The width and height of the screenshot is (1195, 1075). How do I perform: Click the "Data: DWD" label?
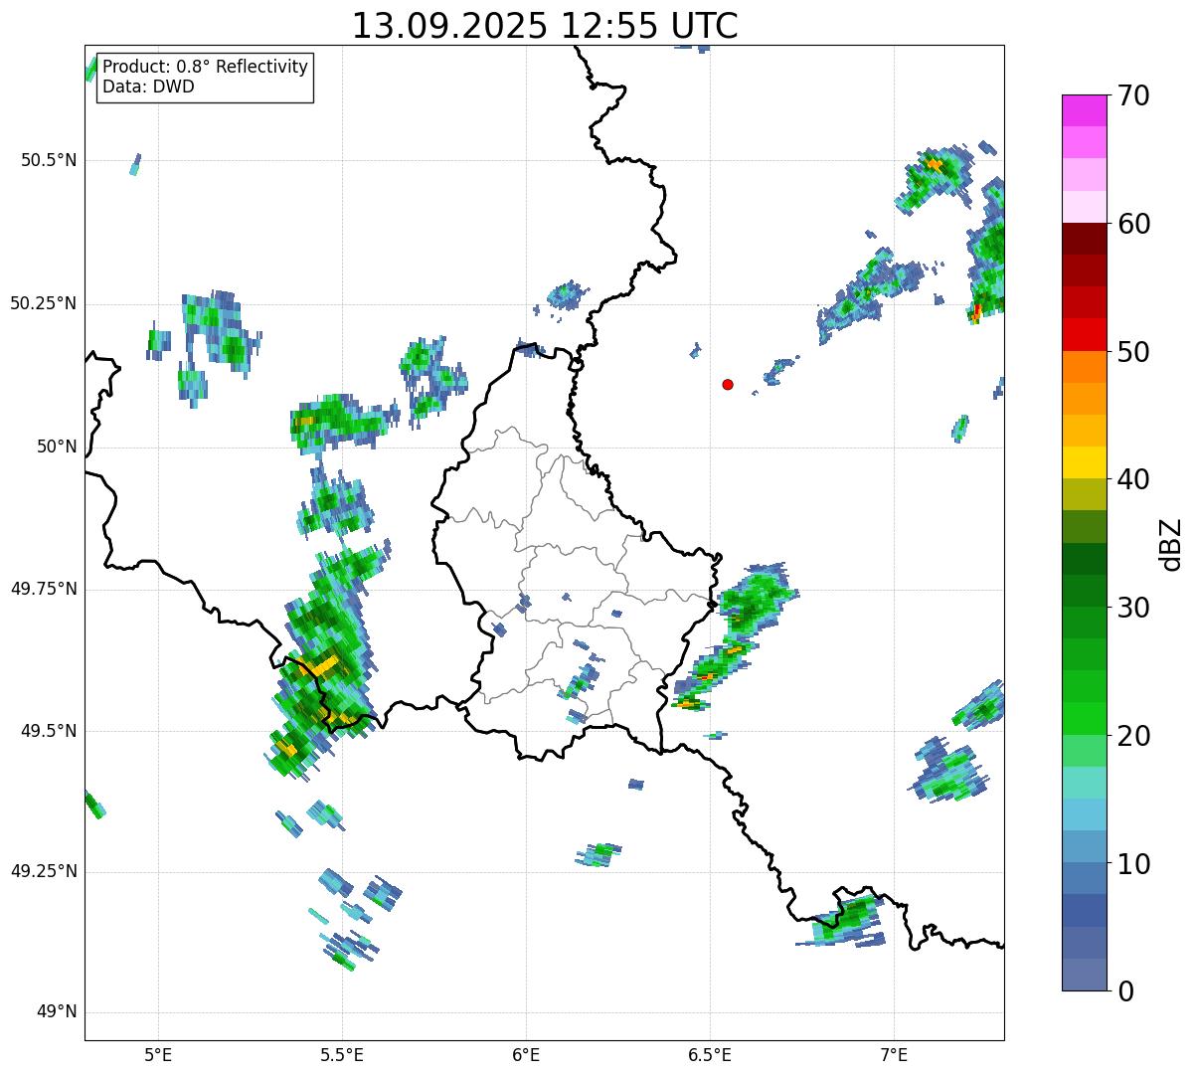click(148, 87)
